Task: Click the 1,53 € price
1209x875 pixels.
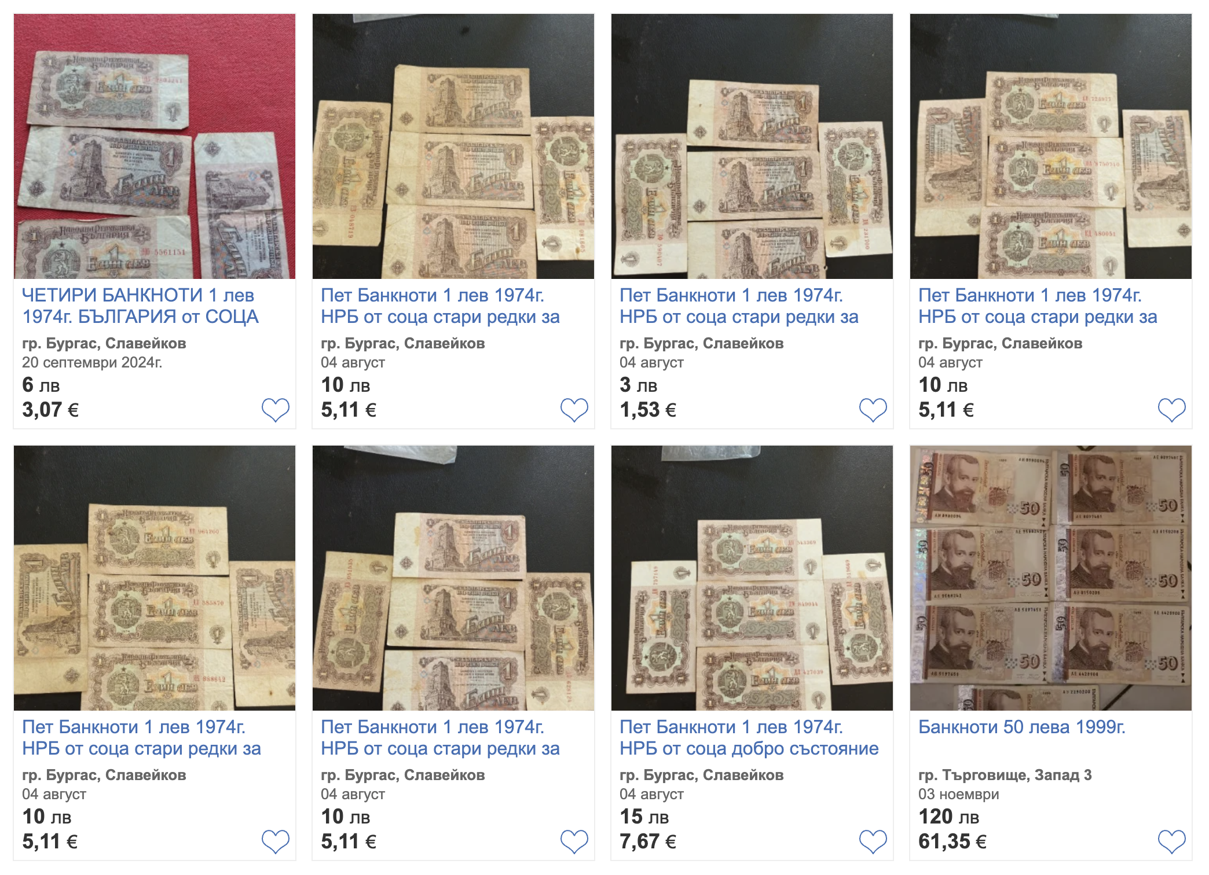Action: (x=647, y=410)
